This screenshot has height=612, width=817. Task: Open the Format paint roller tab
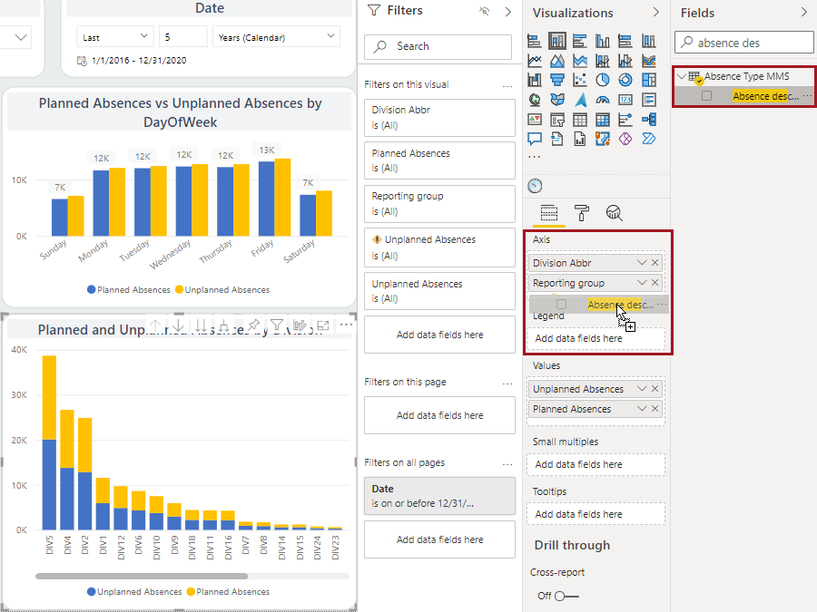(x=581, y=213)
